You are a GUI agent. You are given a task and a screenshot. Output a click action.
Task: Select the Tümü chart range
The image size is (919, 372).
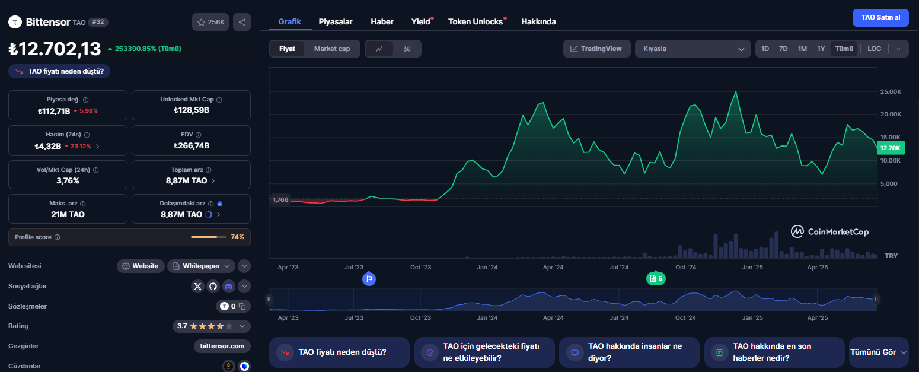(x=844, y=49)
